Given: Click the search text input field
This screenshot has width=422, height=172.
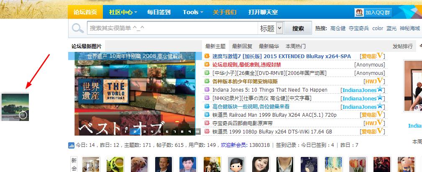Looking at the screenshot, I should [172, 28].
